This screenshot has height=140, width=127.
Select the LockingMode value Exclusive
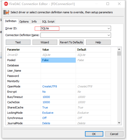coord(58,113)
